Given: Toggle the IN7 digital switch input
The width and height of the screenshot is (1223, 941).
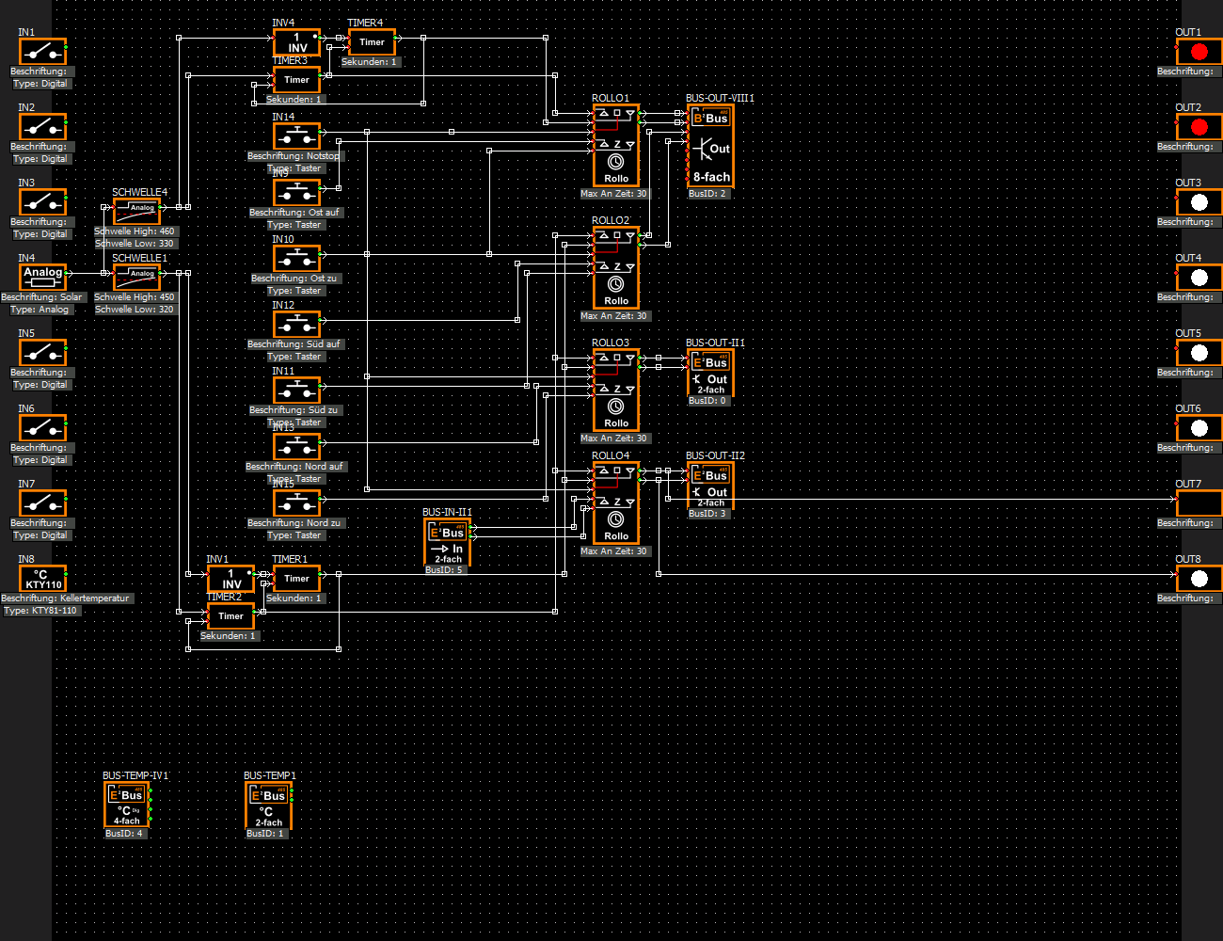Looking at the screenshot, I should (x=42, y=502).
